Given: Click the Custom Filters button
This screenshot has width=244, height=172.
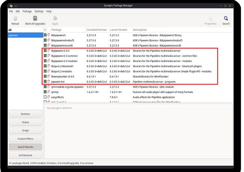Looking at the screenshot, I should [x=25, y=138].
